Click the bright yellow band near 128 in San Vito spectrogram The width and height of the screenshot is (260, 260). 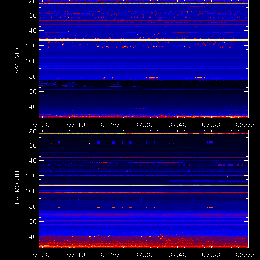tap(144, 40)
